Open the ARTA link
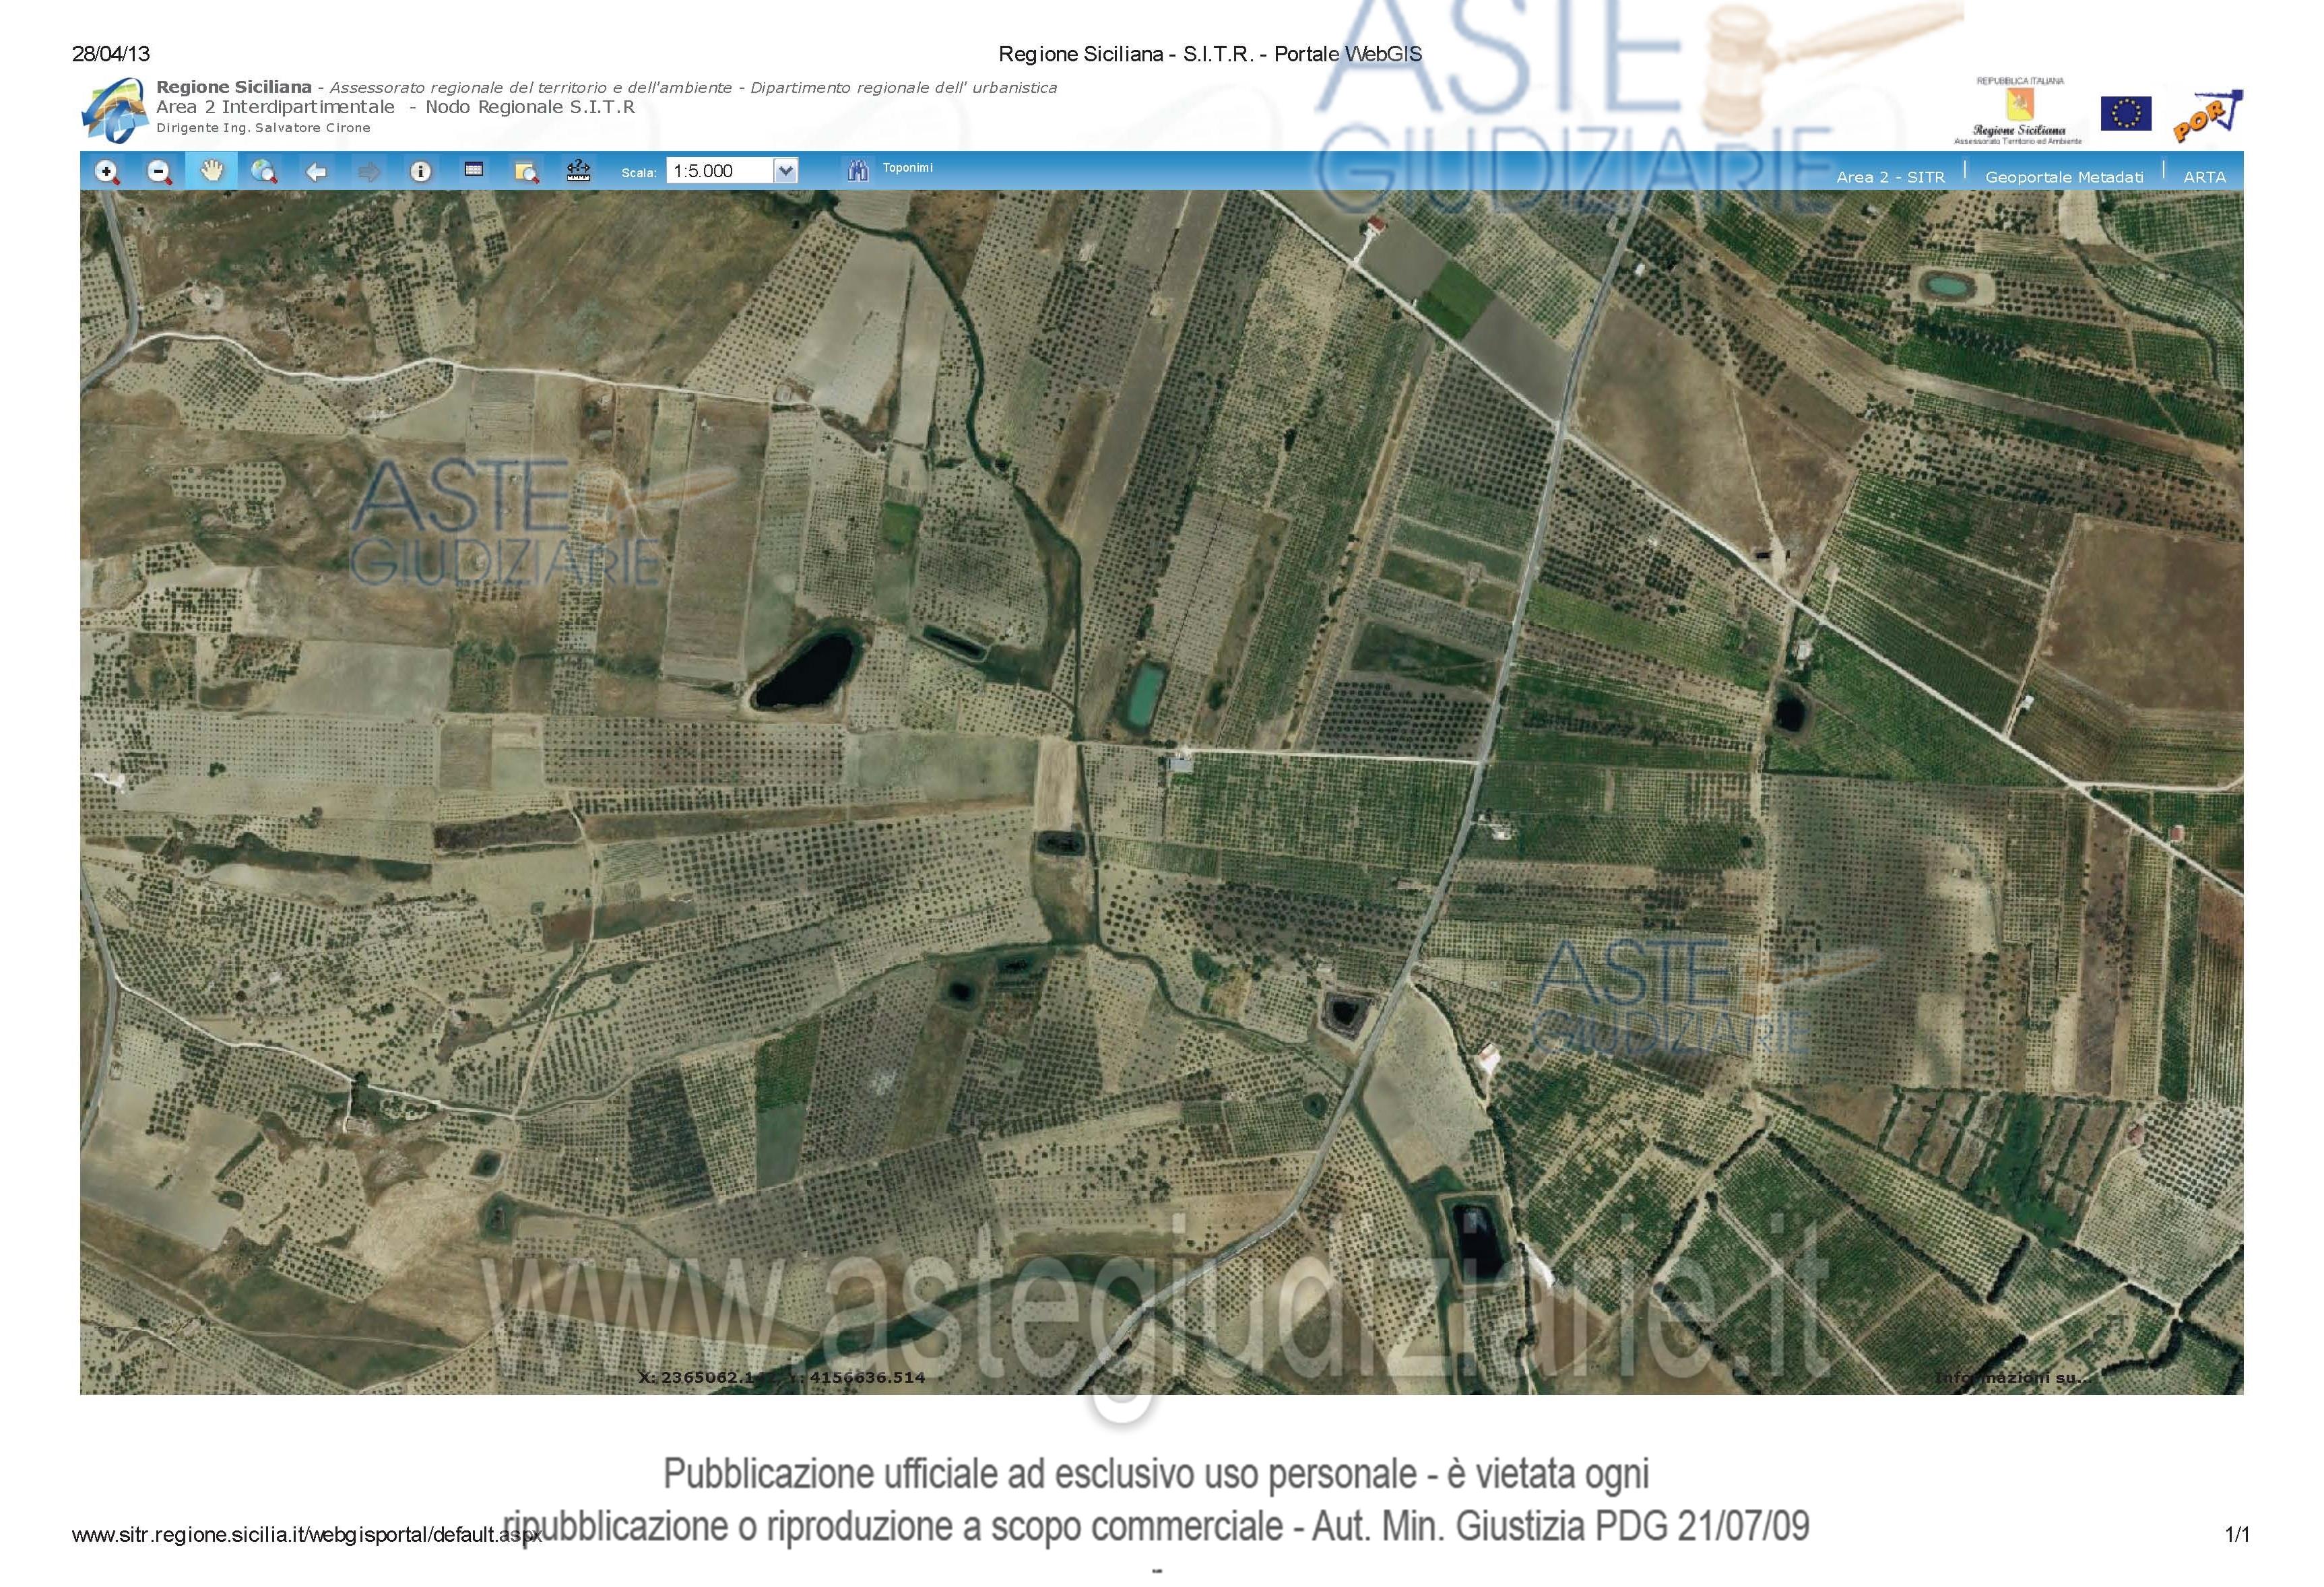Screen dimensions: 2324x1587 tap(2204, 177)
